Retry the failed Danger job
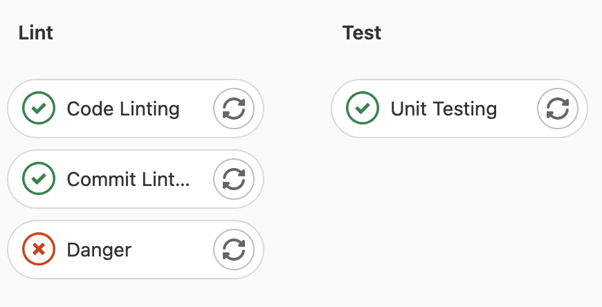This screenshot has height=307, width=602. [234, 250]
